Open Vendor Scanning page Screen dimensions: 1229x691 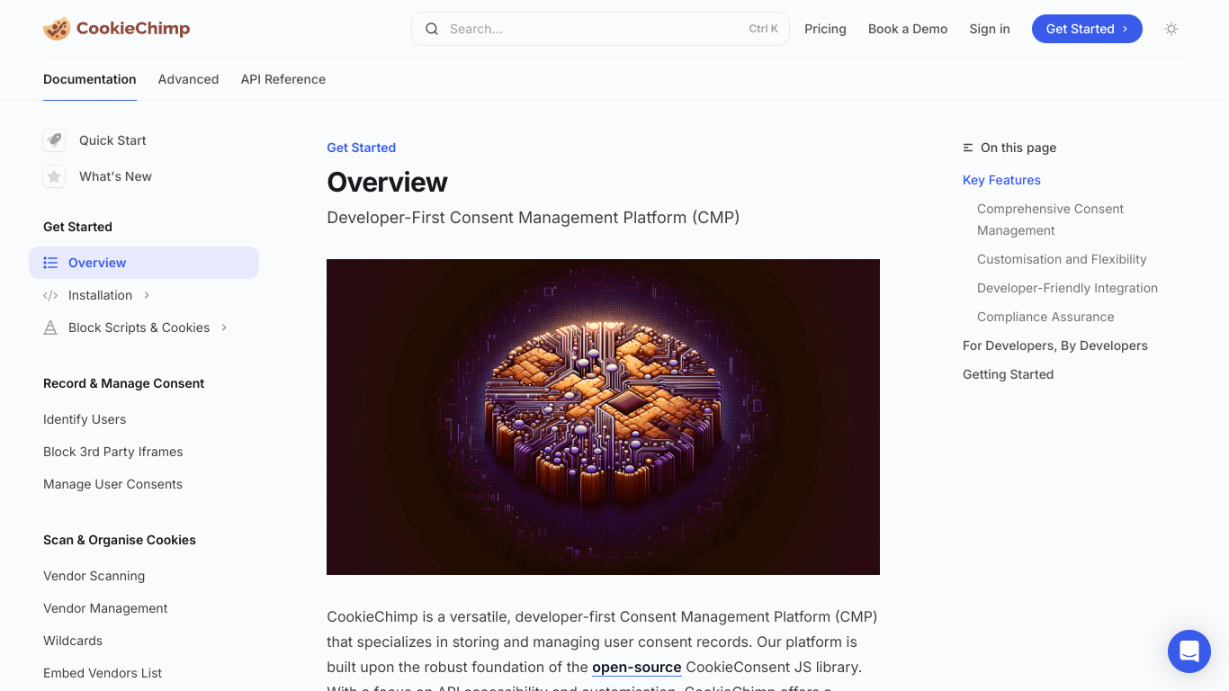[94, 576]
